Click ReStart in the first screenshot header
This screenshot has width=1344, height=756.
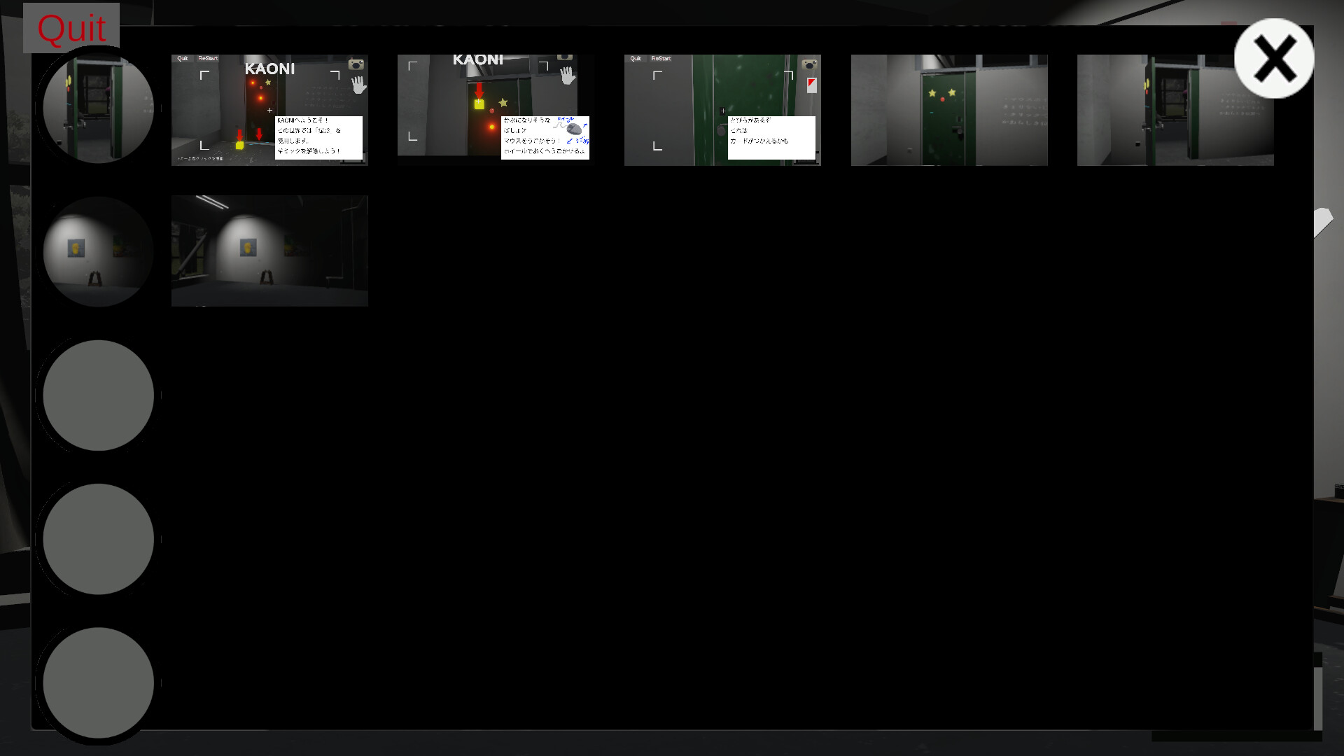(x=208, y=59)
